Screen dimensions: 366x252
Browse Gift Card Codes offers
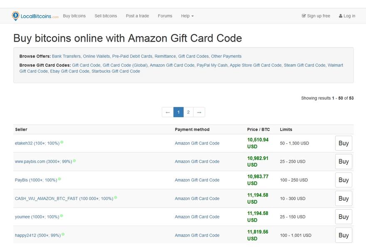click(193, 56)
